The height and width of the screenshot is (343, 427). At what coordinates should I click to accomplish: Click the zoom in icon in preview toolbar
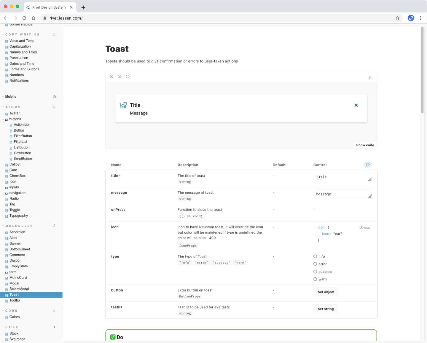click(112, 77)
